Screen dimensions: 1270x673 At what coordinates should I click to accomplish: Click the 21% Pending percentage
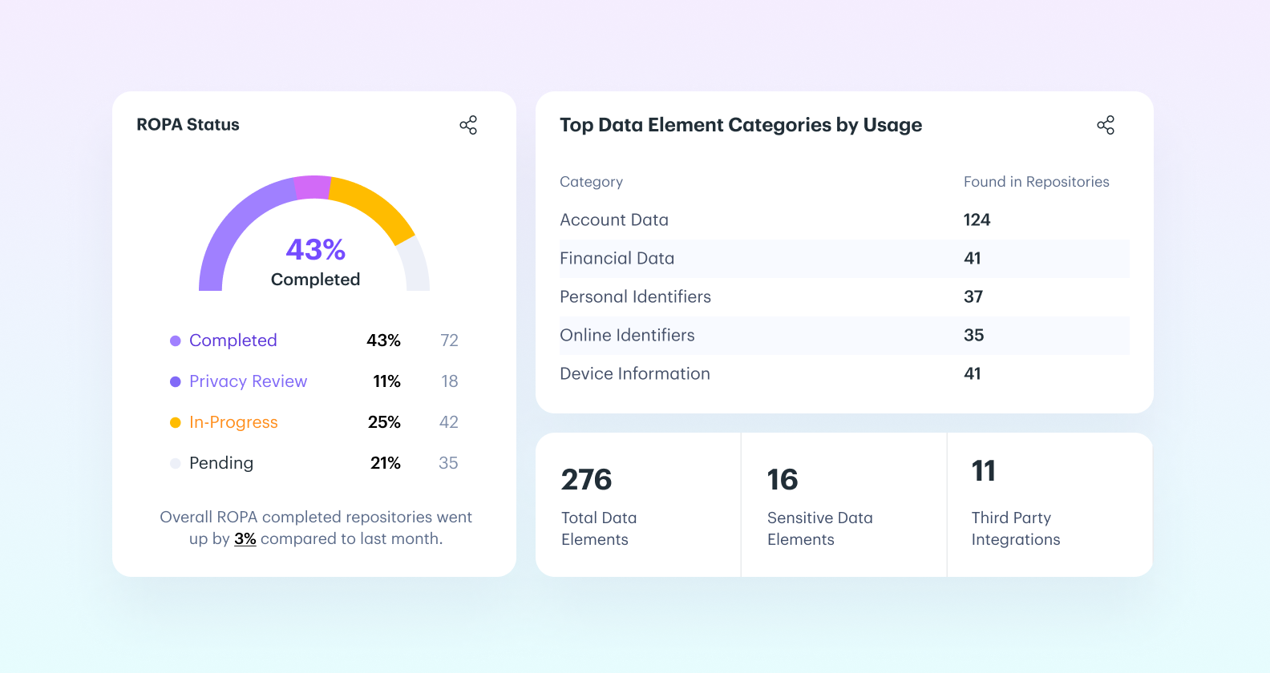click(x=386, y=463)
